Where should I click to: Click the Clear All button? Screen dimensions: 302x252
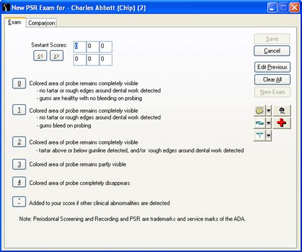point(272,80)
